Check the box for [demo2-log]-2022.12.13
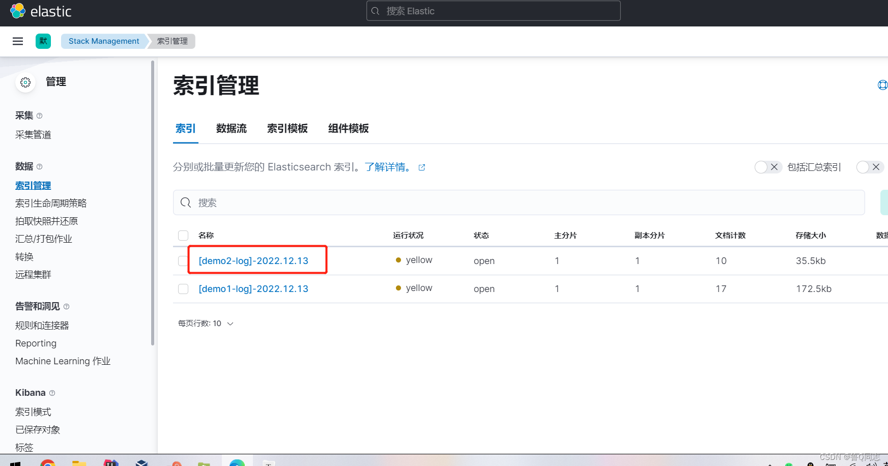 pos(183,261)
